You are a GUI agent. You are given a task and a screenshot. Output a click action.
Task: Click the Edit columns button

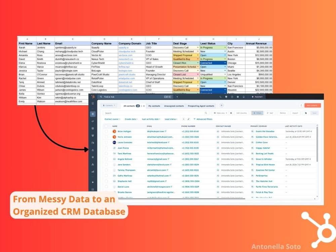coord(242,113)
